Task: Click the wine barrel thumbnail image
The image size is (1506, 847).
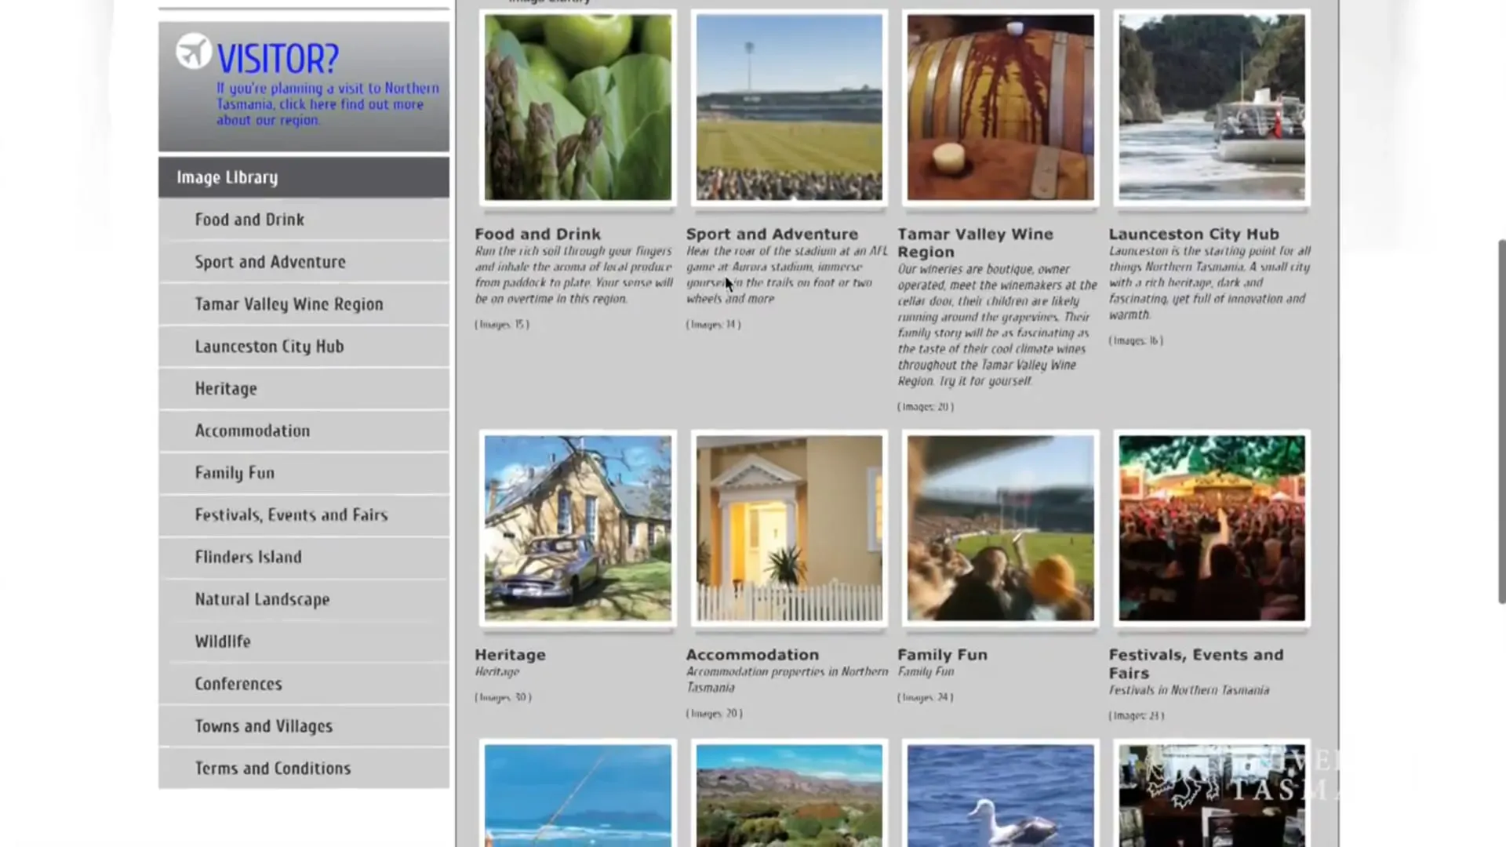Action: [x=1000, y=107]
